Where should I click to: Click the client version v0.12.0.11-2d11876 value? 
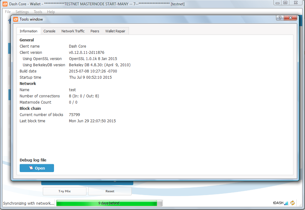click(x=86, y=52)
